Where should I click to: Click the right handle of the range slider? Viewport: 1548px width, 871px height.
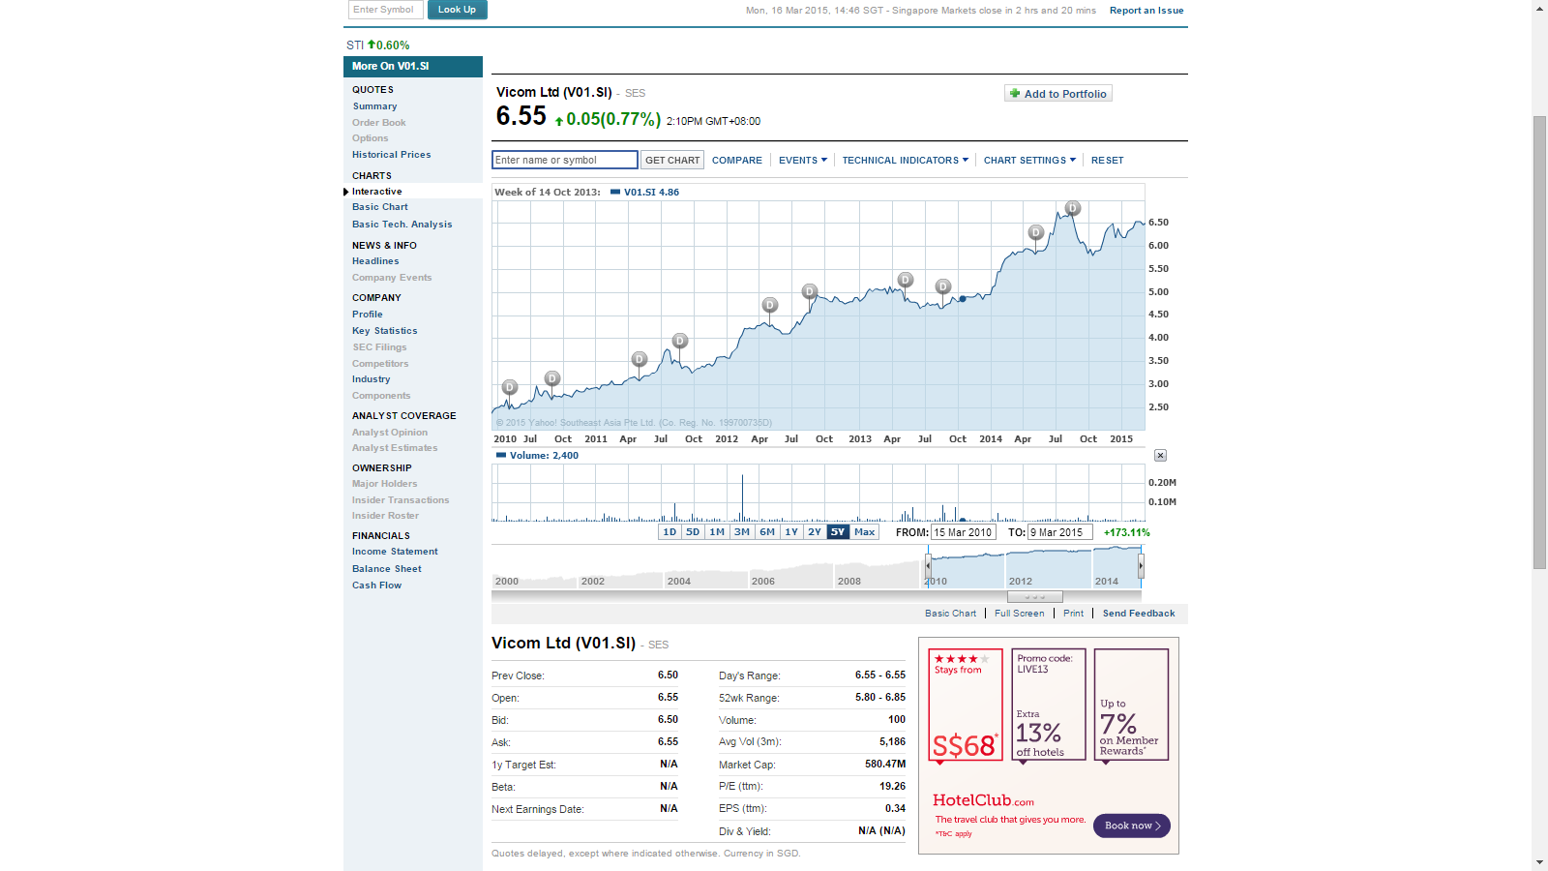click(x=1141, y=565)
